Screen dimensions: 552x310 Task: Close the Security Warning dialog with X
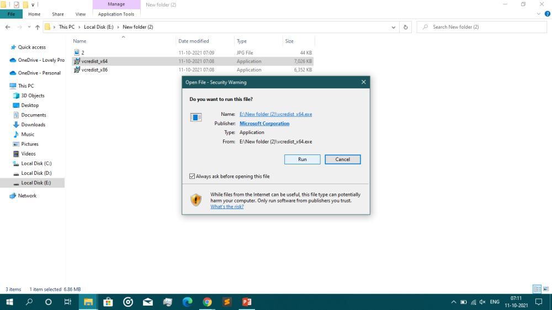363,82
